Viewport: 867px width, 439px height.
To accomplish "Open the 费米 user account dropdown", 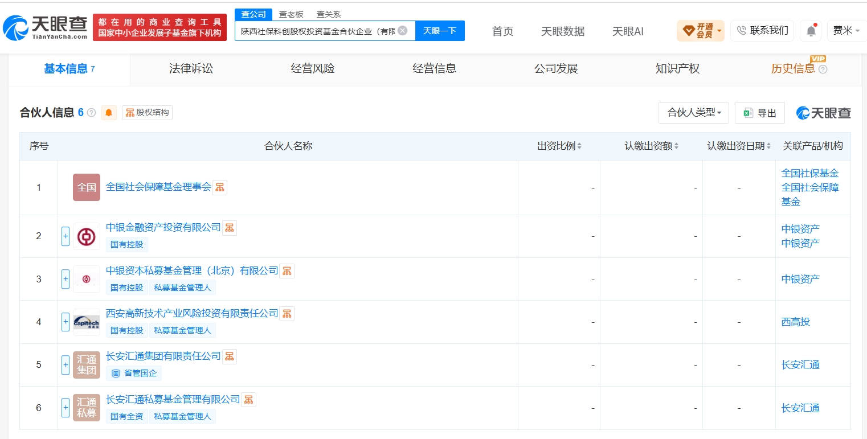I will pos(846,31).
